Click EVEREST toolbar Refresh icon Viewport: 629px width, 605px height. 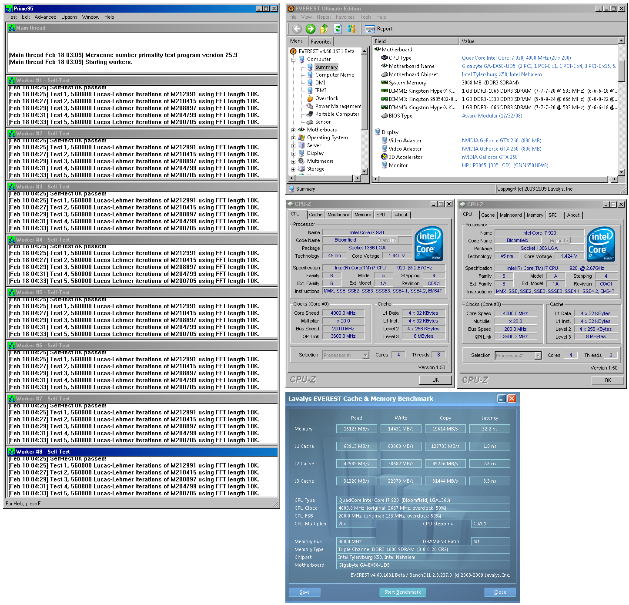point(338,29)
